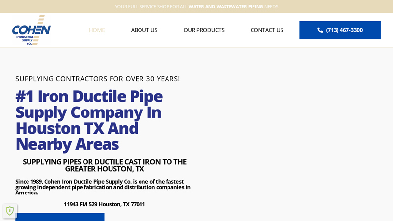393x221 pixels.
Task: Open the privacy shield badge icon
Action: coord(10,211)
